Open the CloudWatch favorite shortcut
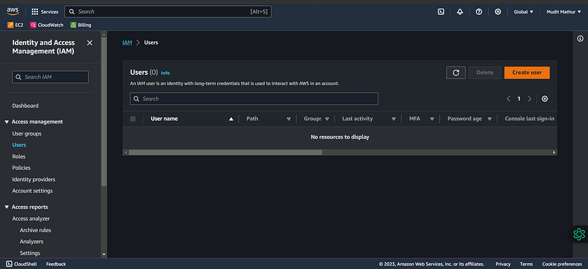 pos(47,25)
